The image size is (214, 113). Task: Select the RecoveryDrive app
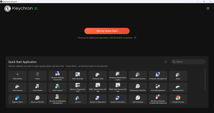click(178, 87)
